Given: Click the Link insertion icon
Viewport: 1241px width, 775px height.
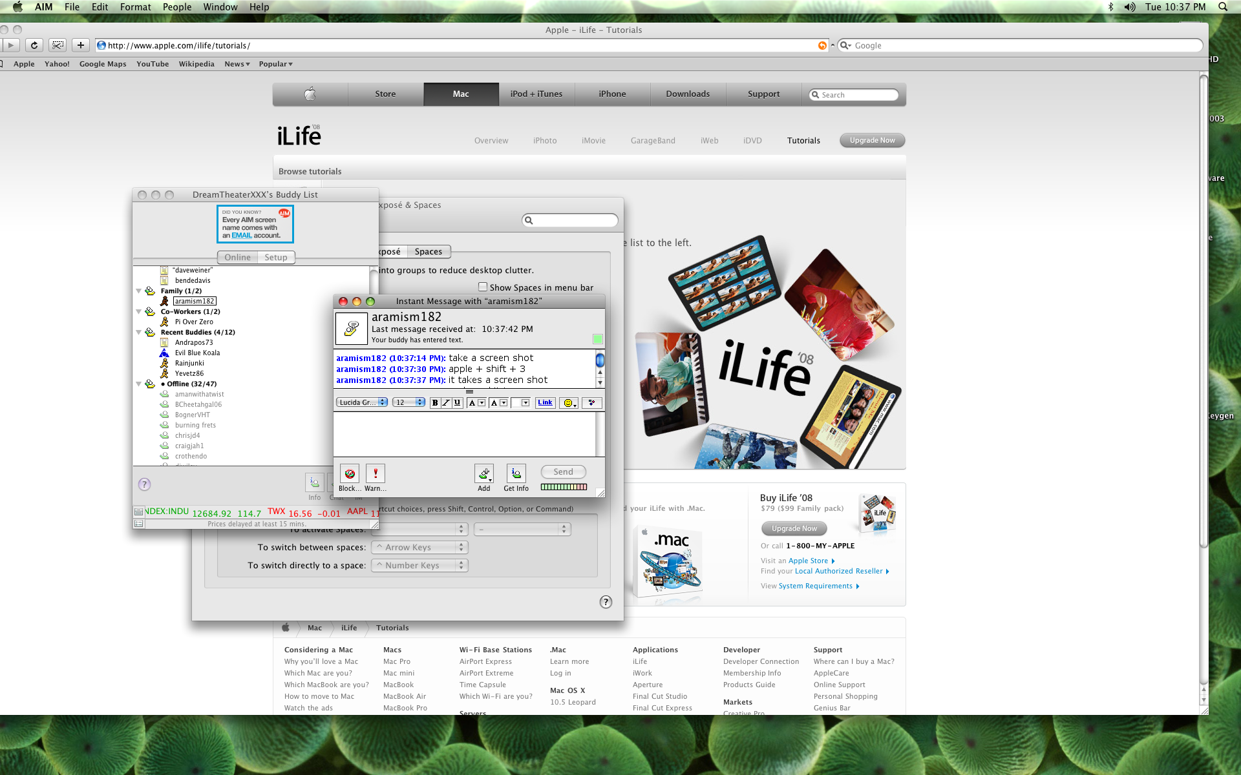Looking at the screenshot, I should [545, 402].
